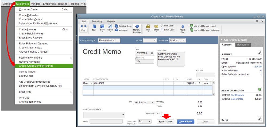Click the open balance -215.00 link

[x=258, y=67]
